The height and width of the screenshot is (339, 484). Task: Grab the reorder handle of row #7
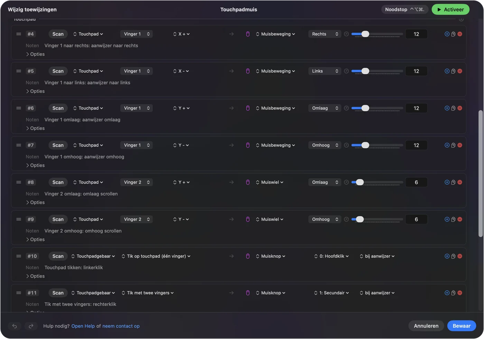coord(19,145)
